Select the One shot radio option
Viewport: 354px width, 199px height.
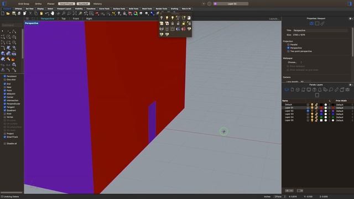click(5, 80)
